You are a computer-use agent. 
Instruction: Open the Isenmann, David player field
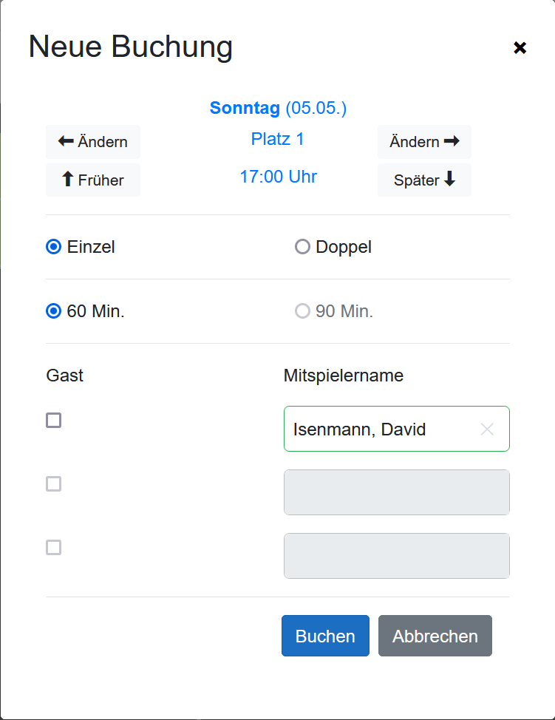tap(377, 429)
